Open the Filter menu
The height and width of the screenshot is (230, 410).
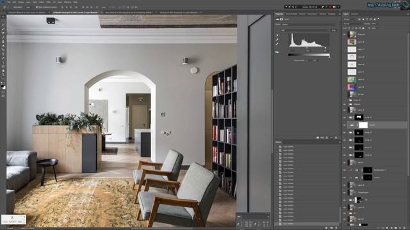[x=48, y=2]
